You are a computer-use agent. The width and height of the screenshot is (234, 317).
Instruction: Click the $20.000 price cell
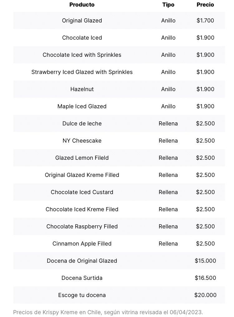pyautogui.click(x=205, y=295)
